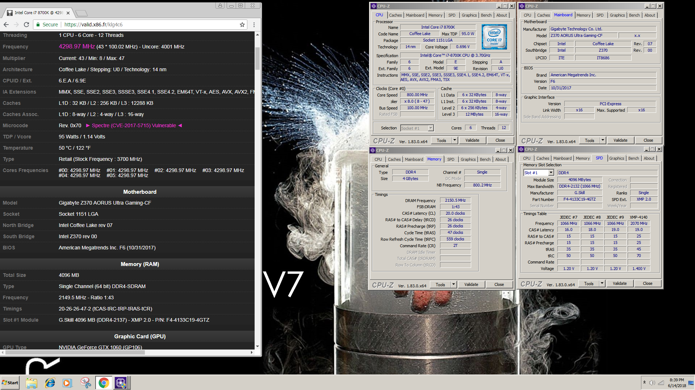Open Snipping Tool from taskbar
695x390 pixels.
coord(85,383)
